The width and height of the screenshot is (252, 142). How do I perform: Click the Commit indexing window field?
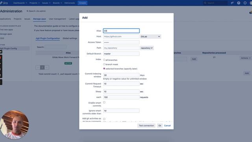click(x=121, y=75)
